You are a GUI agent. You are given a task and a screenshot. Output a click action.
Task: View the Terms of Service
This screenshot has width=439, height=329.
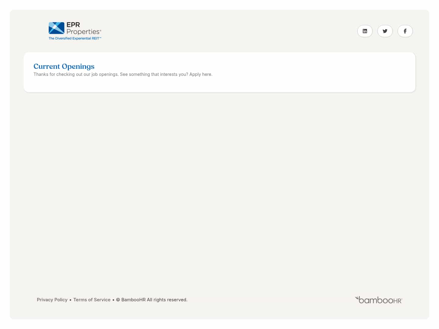click(x=92, y=299)
